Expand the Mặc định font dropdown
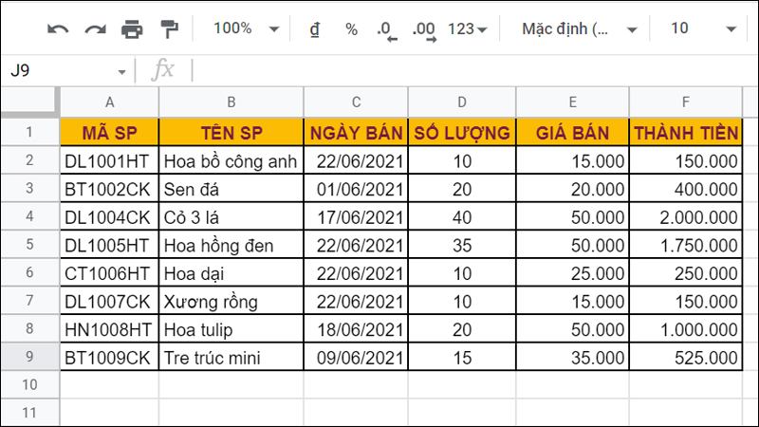 (x=580, y=29)
